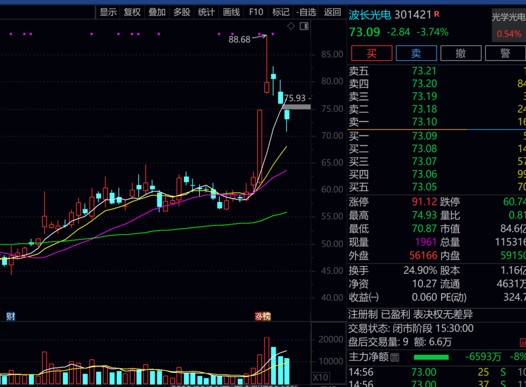Viewport: 526px width, 387px height.
Task: Click the 警 alert button
Action: pos(505,53)
